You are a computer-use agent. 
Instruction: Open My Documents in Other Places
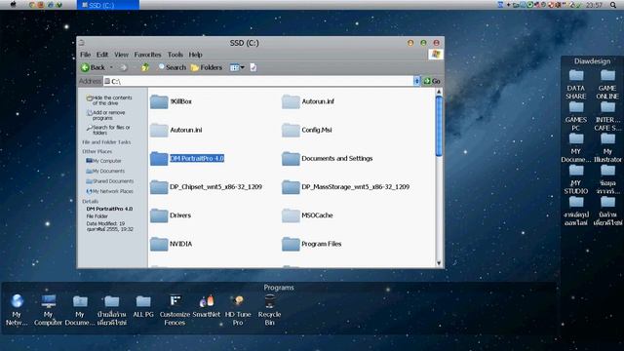[105, 172]
